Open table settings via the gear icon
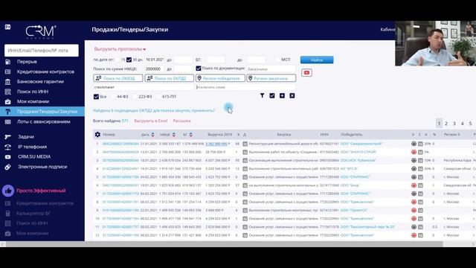 [97, 134]
